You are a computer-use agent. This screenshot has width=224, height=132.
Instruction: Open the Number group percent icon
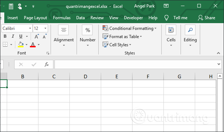[x=87, y=30]
